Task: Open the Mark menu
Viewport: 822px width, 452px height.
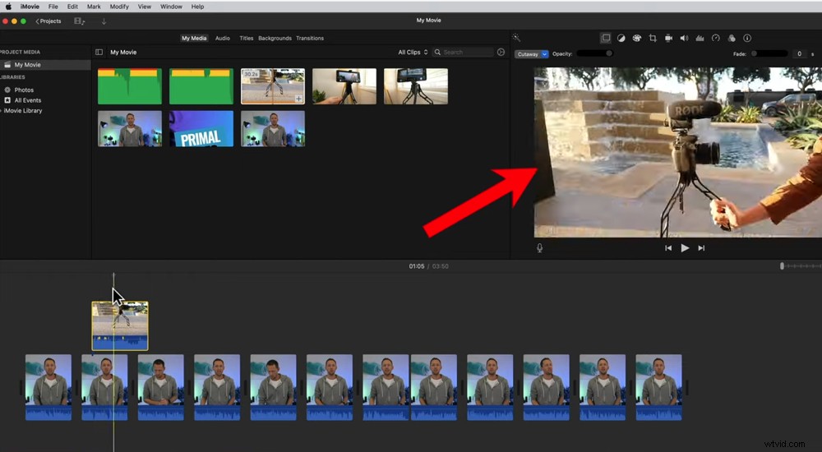Action: [x=94, y=7]
